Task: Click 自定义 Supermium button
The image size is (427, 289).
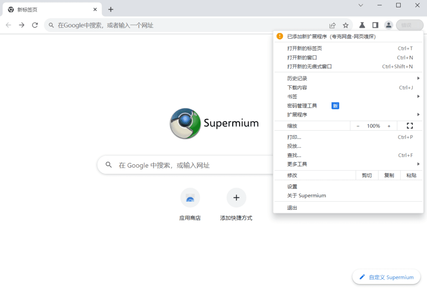Action: pyautogui.click(x=387, y=277)
